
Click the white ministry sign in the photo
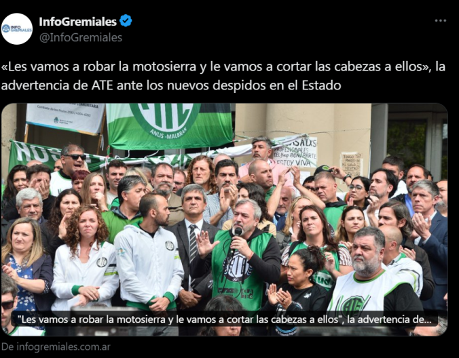[x=65, y=118]
